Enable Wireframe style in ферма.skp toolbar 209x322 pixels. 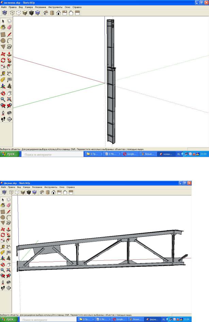[x=11, y=193]
